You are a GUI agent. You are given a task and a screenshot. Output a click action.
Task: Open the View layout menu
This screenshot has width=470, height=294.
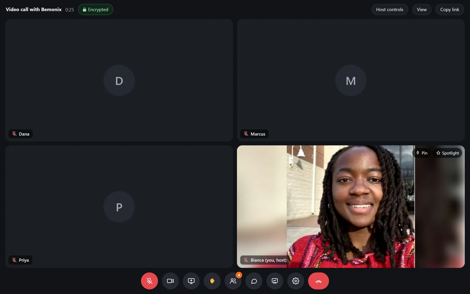[x=422, y=9]
